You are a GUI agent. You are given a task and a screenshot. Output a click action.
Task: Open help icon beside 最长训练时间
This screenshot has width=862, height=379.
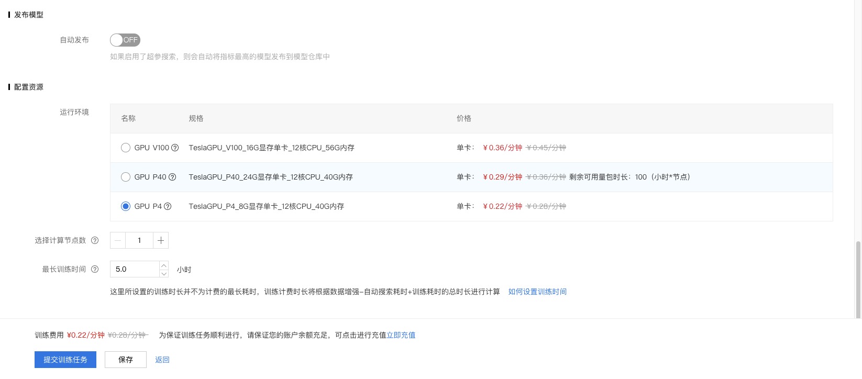tap(95, 269)
